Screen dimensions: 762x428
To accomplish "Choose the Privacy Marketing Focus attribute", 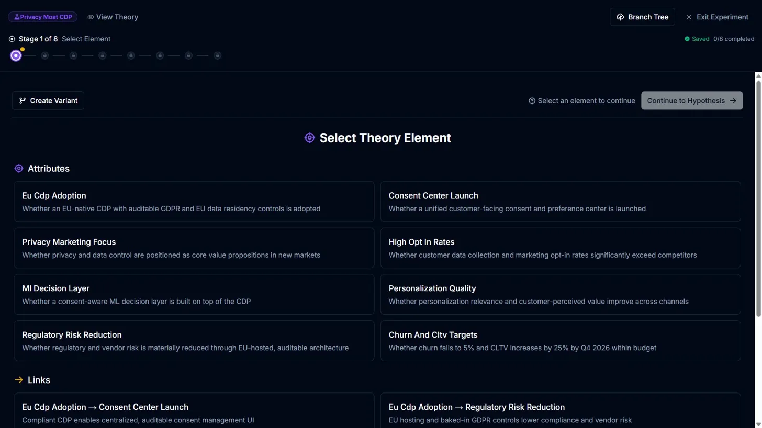I will 194,248.
